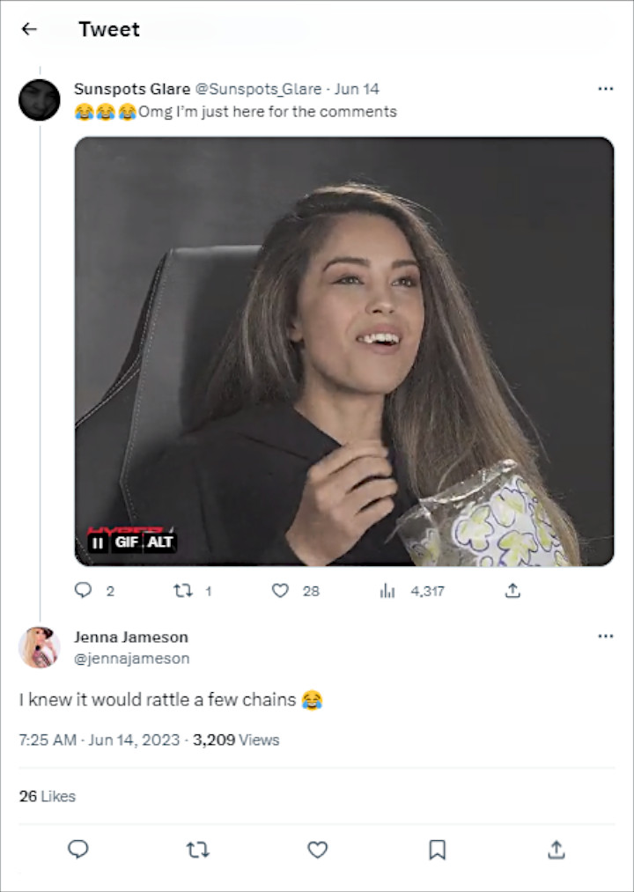Open more options for Jenna Jameson's tweet

point(606,636)
